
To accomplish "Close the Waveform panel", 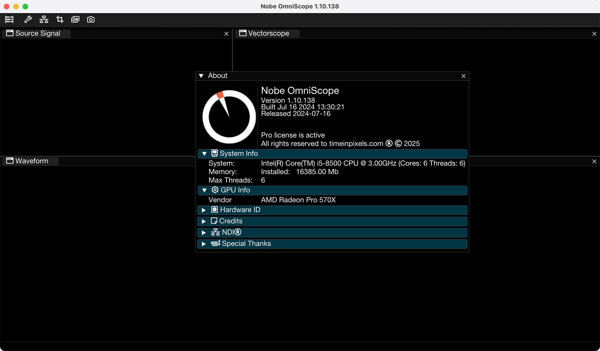I will coord(594,161).
